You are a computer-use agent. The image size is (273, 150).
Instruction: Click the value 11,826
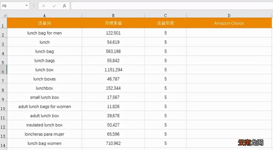pos(113,106)
